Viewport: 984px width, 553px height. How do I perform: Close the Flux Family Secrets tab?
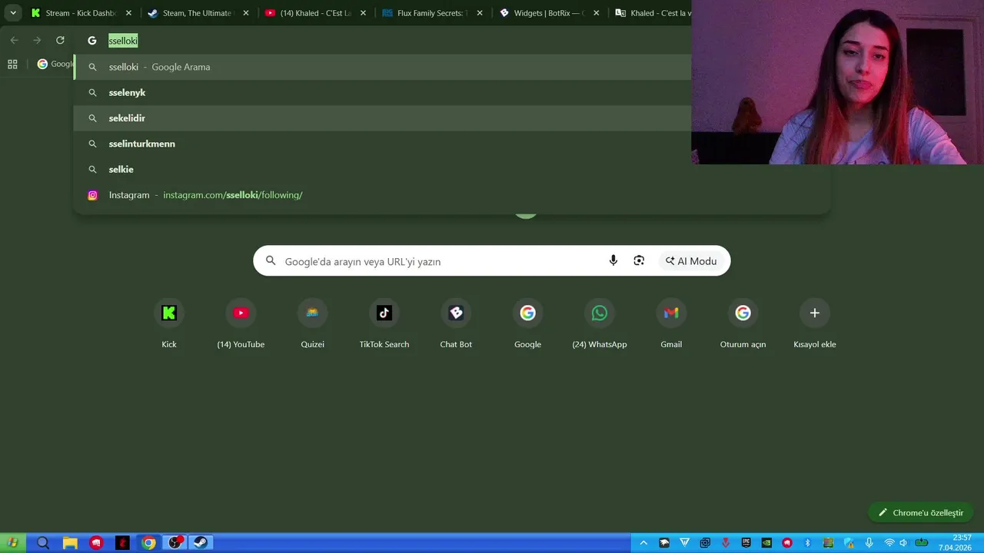click(x=480, y=13)
